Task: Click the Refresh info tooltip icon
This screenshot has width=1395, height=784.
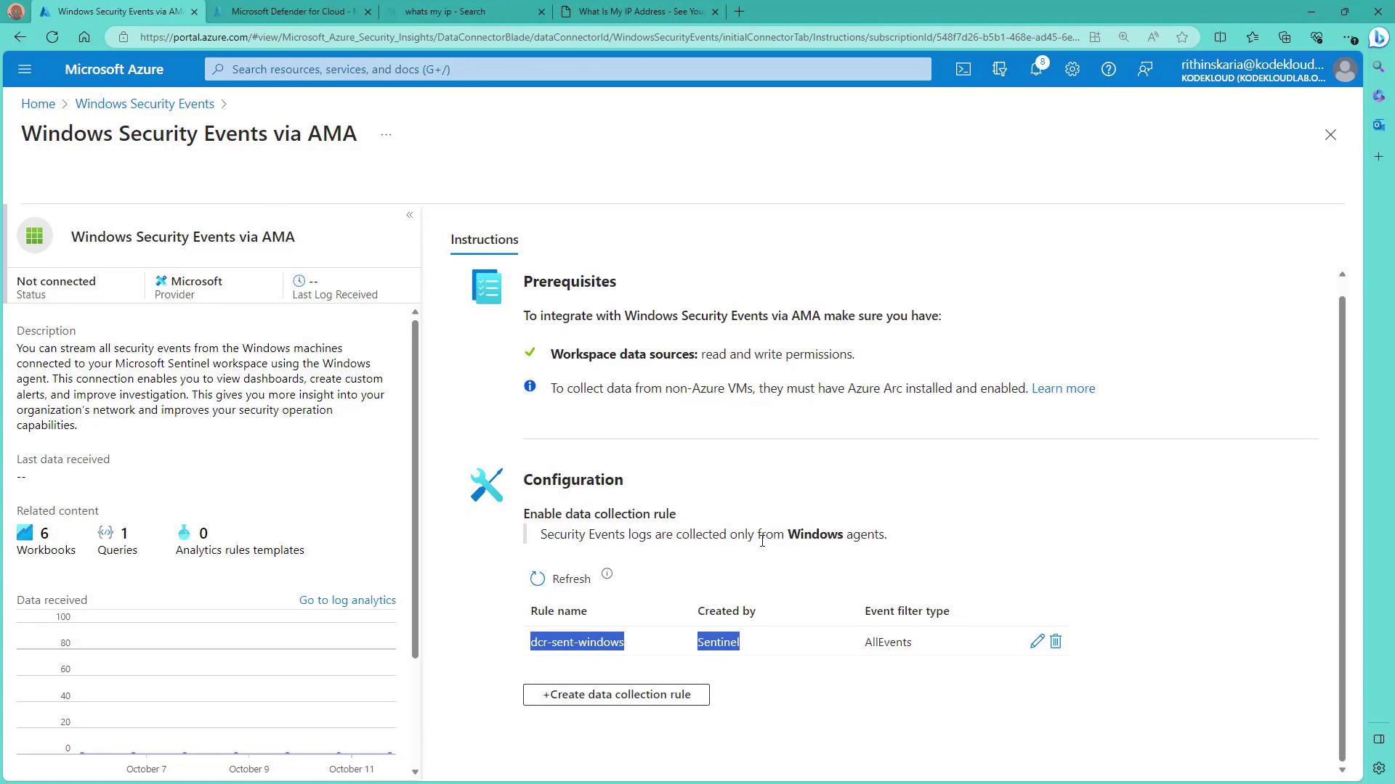Action: click(607, 574)
